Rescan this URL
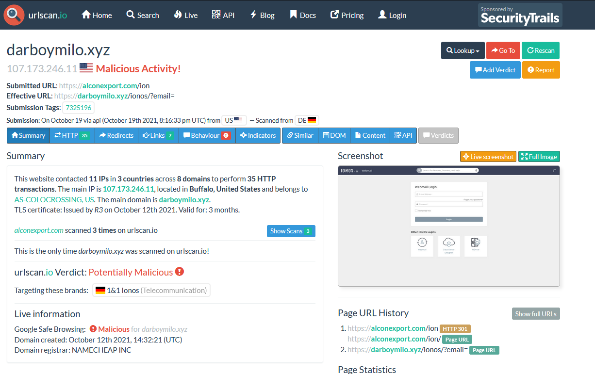This screenshot has height=374, width=595. 541,50
